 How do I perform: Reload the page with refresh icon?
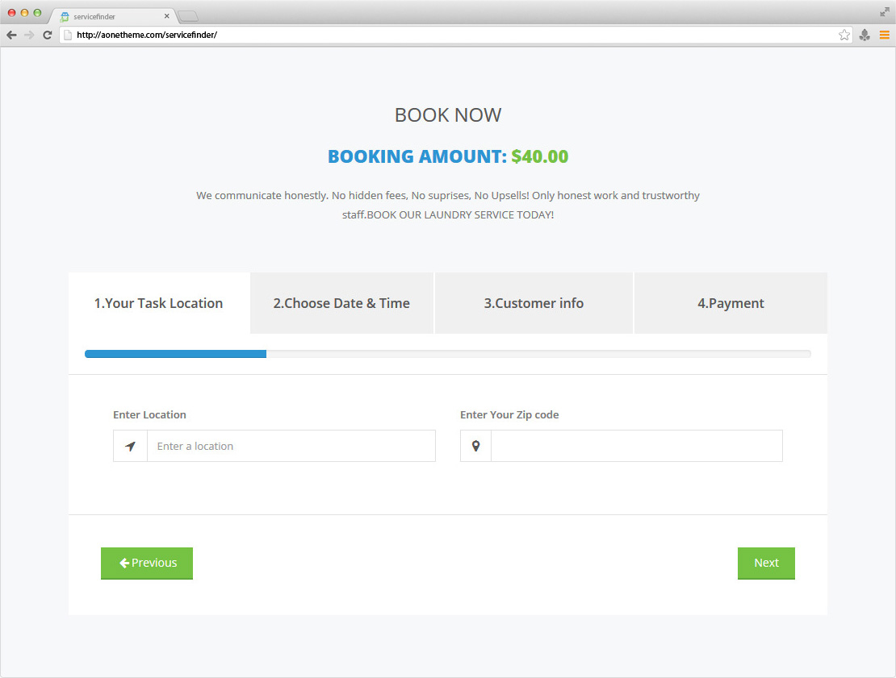click(x=48, y=35)
